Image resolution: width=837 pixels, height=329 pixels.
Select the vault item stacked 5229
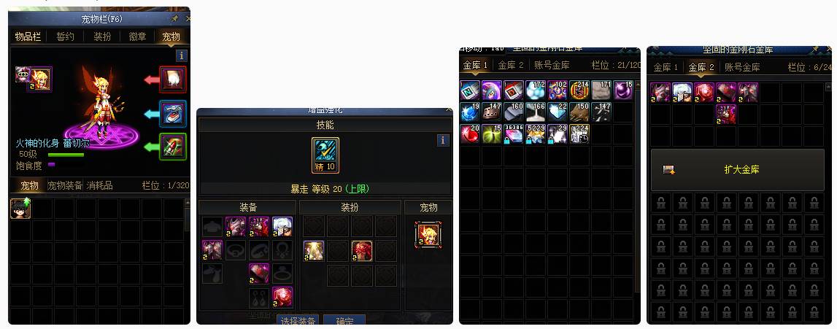(x=536, y=133)
